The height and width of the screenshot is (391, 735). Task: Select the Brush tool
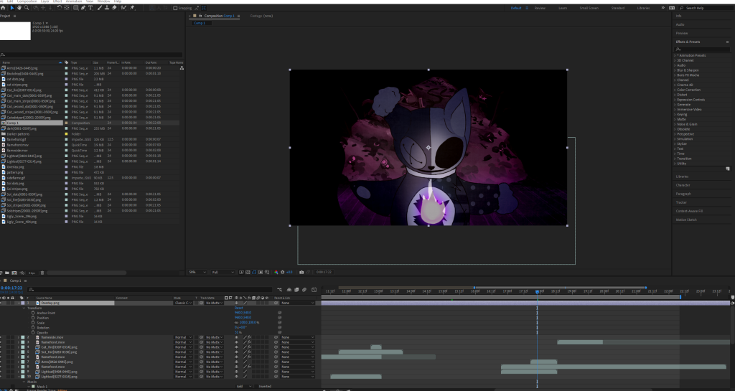[100, 8]
